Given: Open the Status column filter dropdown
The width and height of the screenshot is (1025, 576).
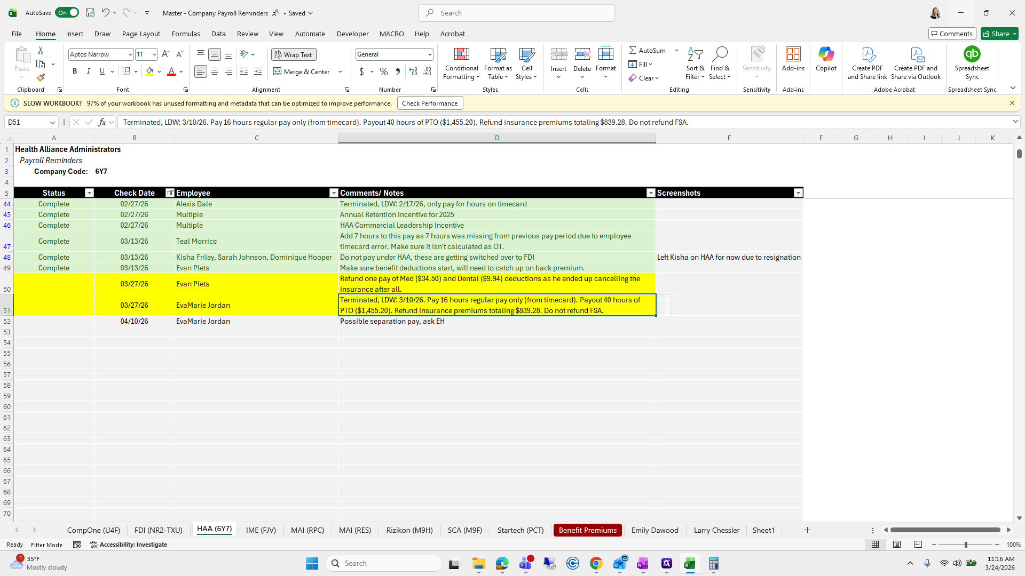Looking at the screenshot, I should point(89,193).
